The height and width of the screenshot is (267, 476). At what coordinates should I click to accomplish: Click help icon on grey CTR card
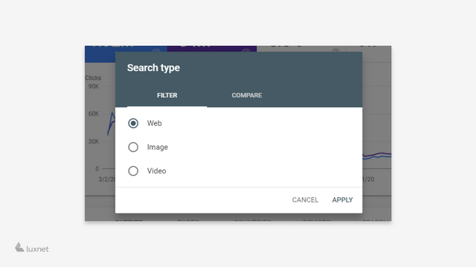[335, 50]
